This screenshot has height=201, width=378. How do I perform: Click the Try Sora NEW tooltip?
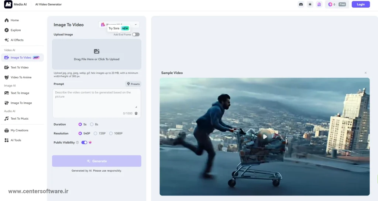click(118, 28)
